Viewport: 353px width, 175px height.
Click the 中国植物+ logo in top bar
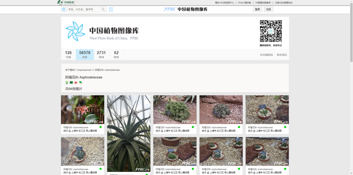(x=66, y=3)
